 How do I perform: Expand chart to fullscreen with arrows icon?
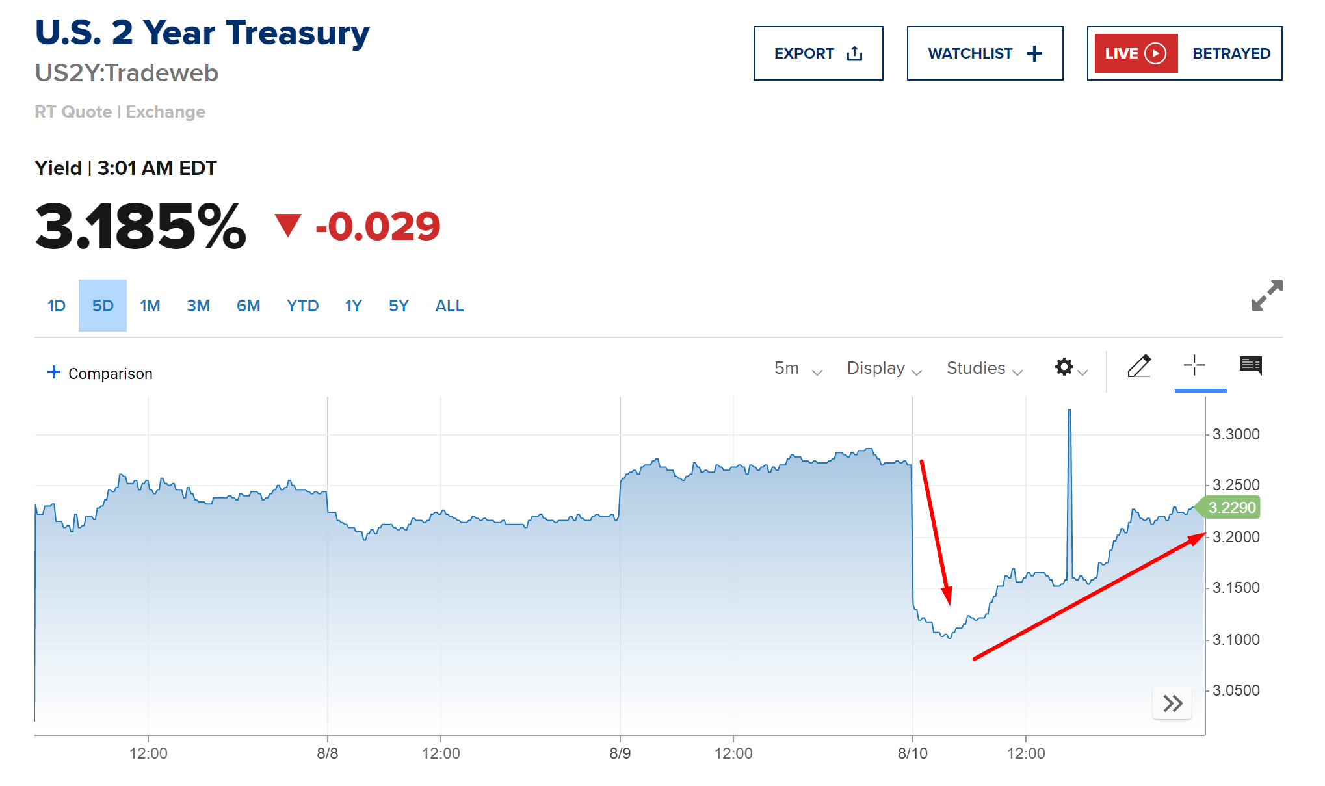[x=1266, y=295]
